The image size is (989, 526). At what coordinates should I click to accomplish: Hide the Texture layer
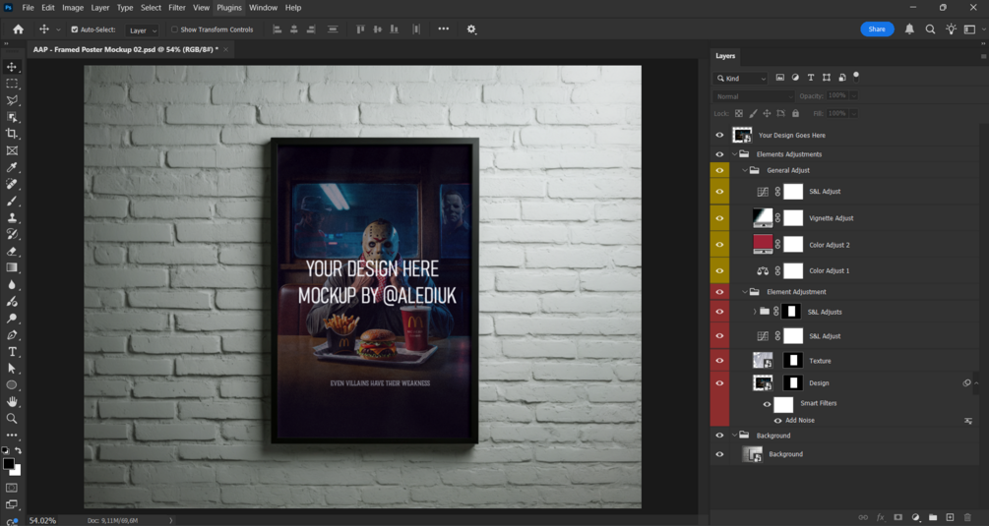tap(719, 360)
